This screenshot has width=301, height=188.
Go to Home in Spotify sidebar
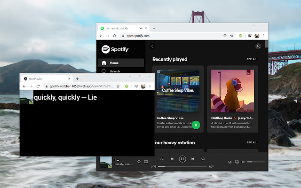[121, 63]
